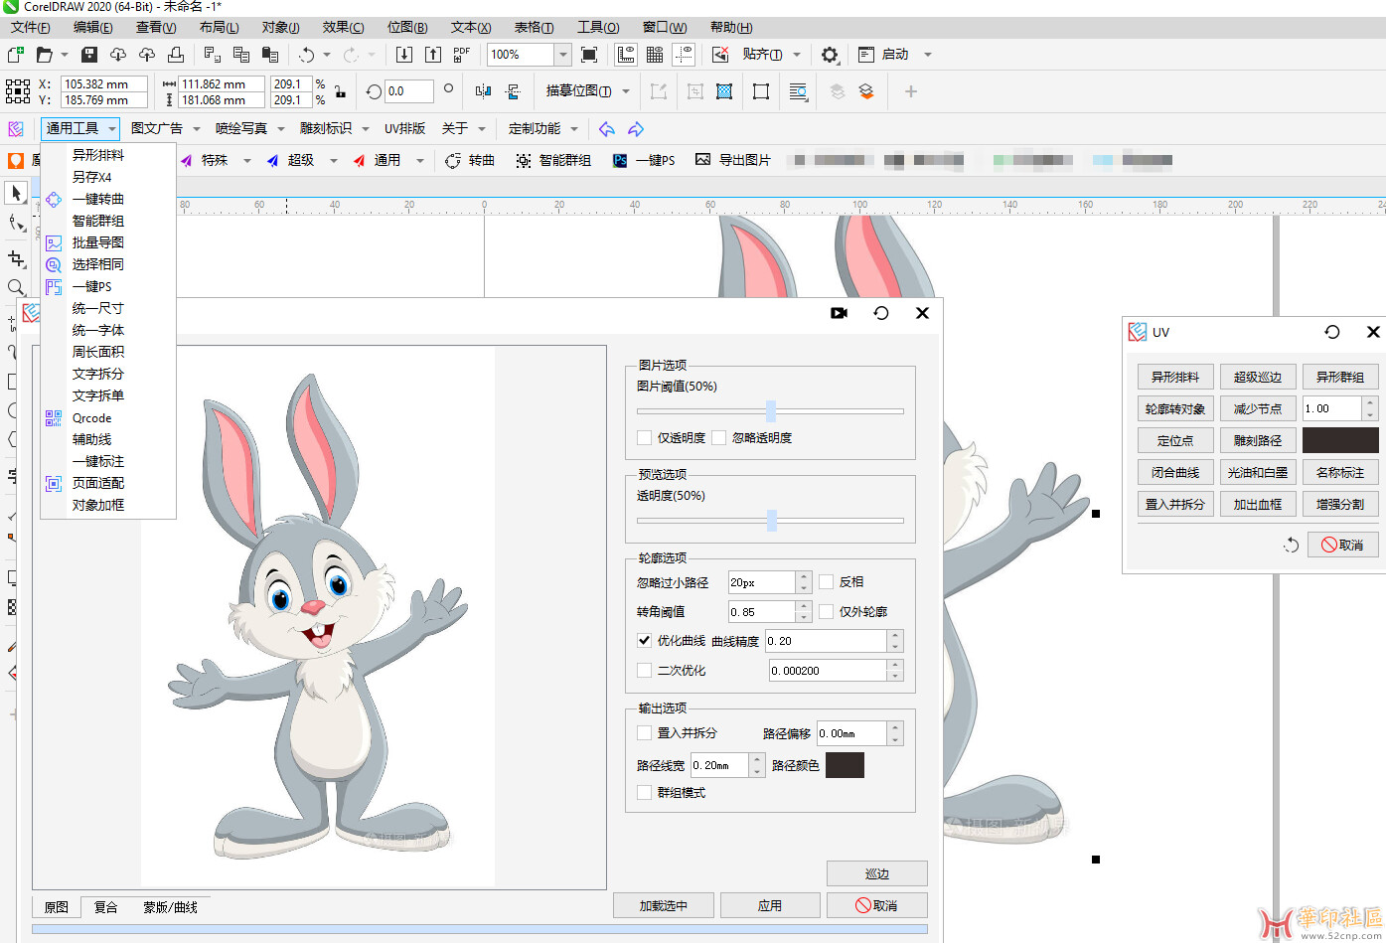Click the refresh icon in UV panel header
This screenshot has width=1386, height=943.
click(x=1332, y=332)
